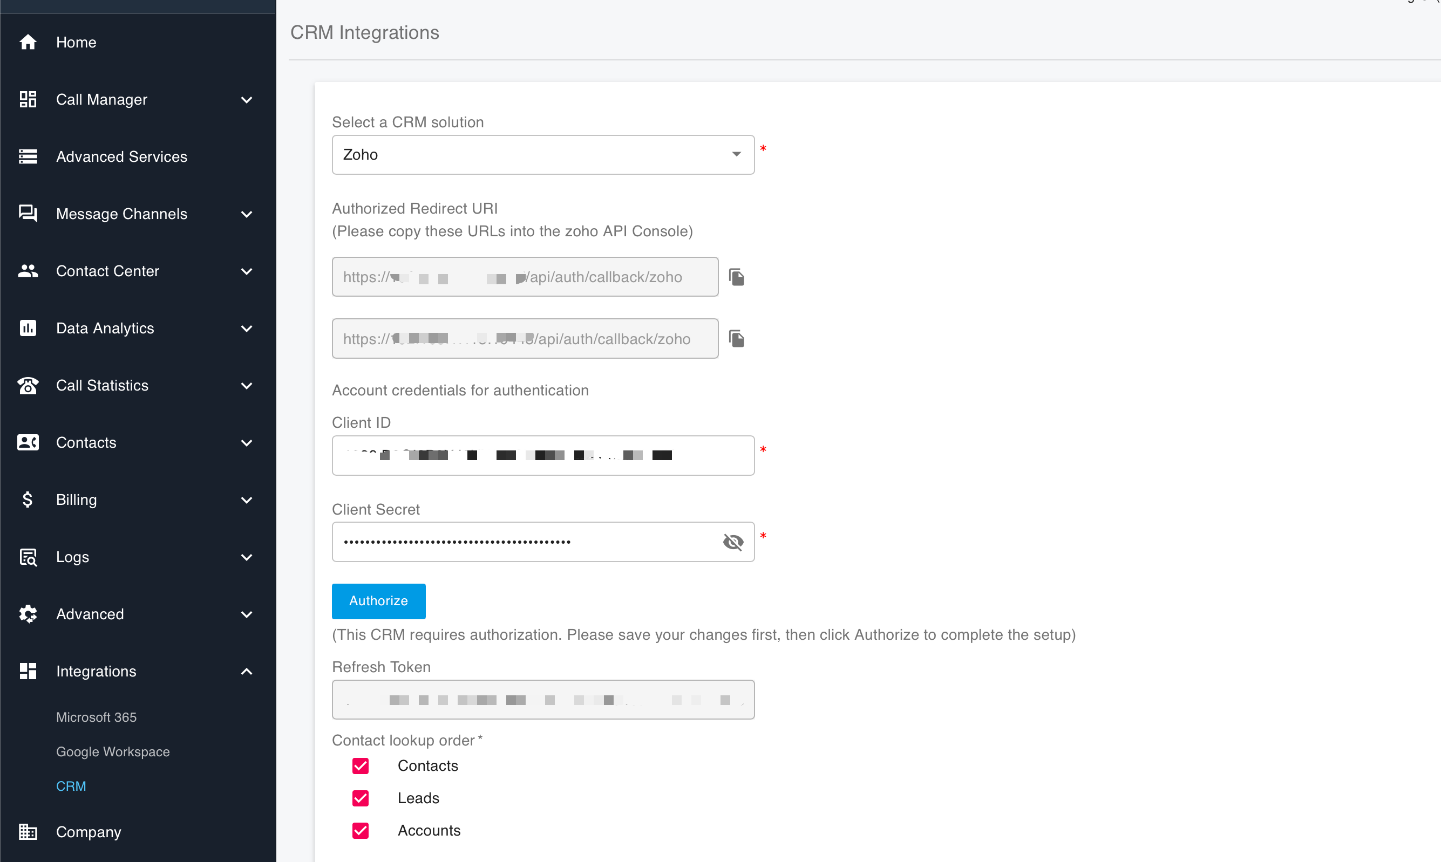The image size is (1441, 862).
Task: Collapse the Integrations section
Action: point(246,672)
